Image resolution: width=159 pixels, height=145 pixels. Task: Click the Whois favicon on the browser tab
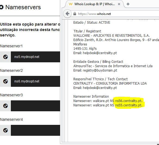(71, 4)
